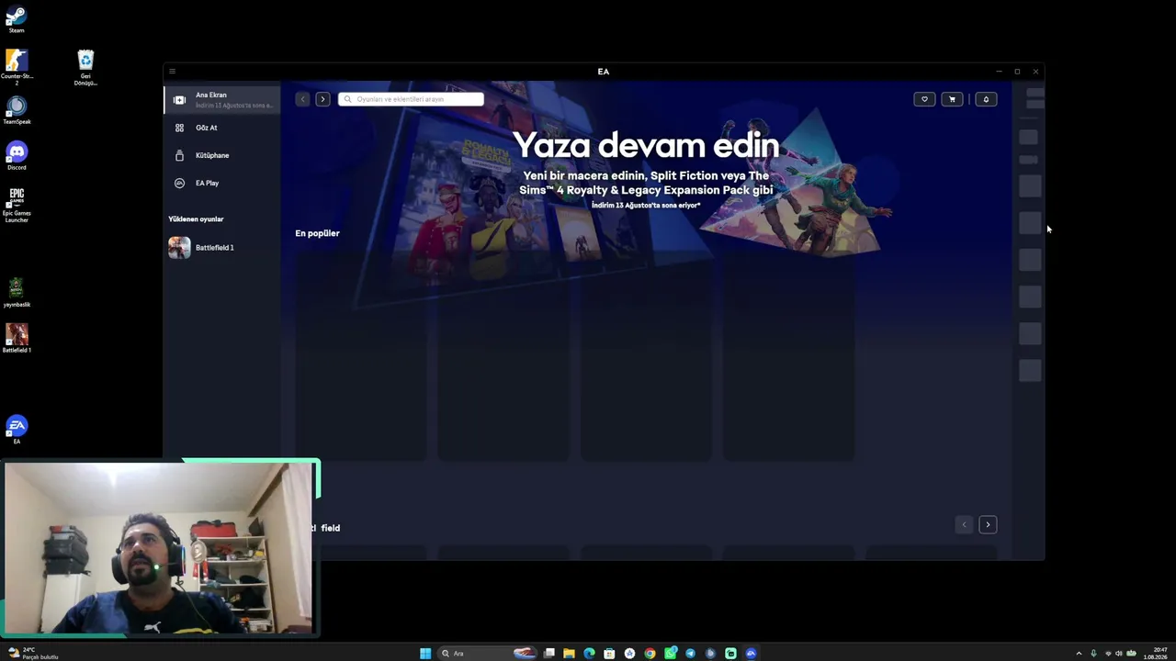The image size is (1176, 661).
Task: Select the Steam desktop shortcut
Action: [x=17, y=19]
